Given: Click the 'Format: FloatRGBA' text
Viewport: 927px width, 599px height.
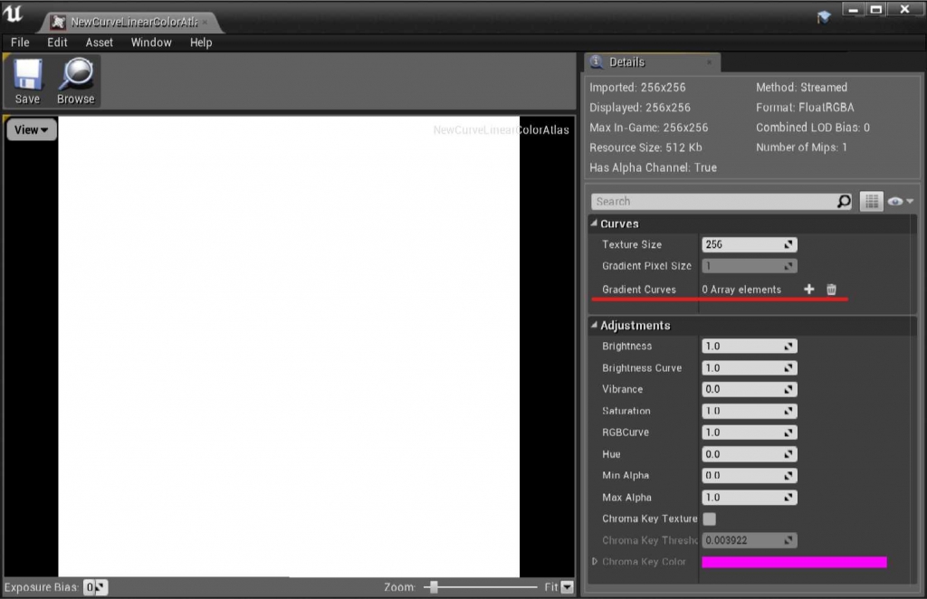Looking at the screenshot, I should (805, 108).
